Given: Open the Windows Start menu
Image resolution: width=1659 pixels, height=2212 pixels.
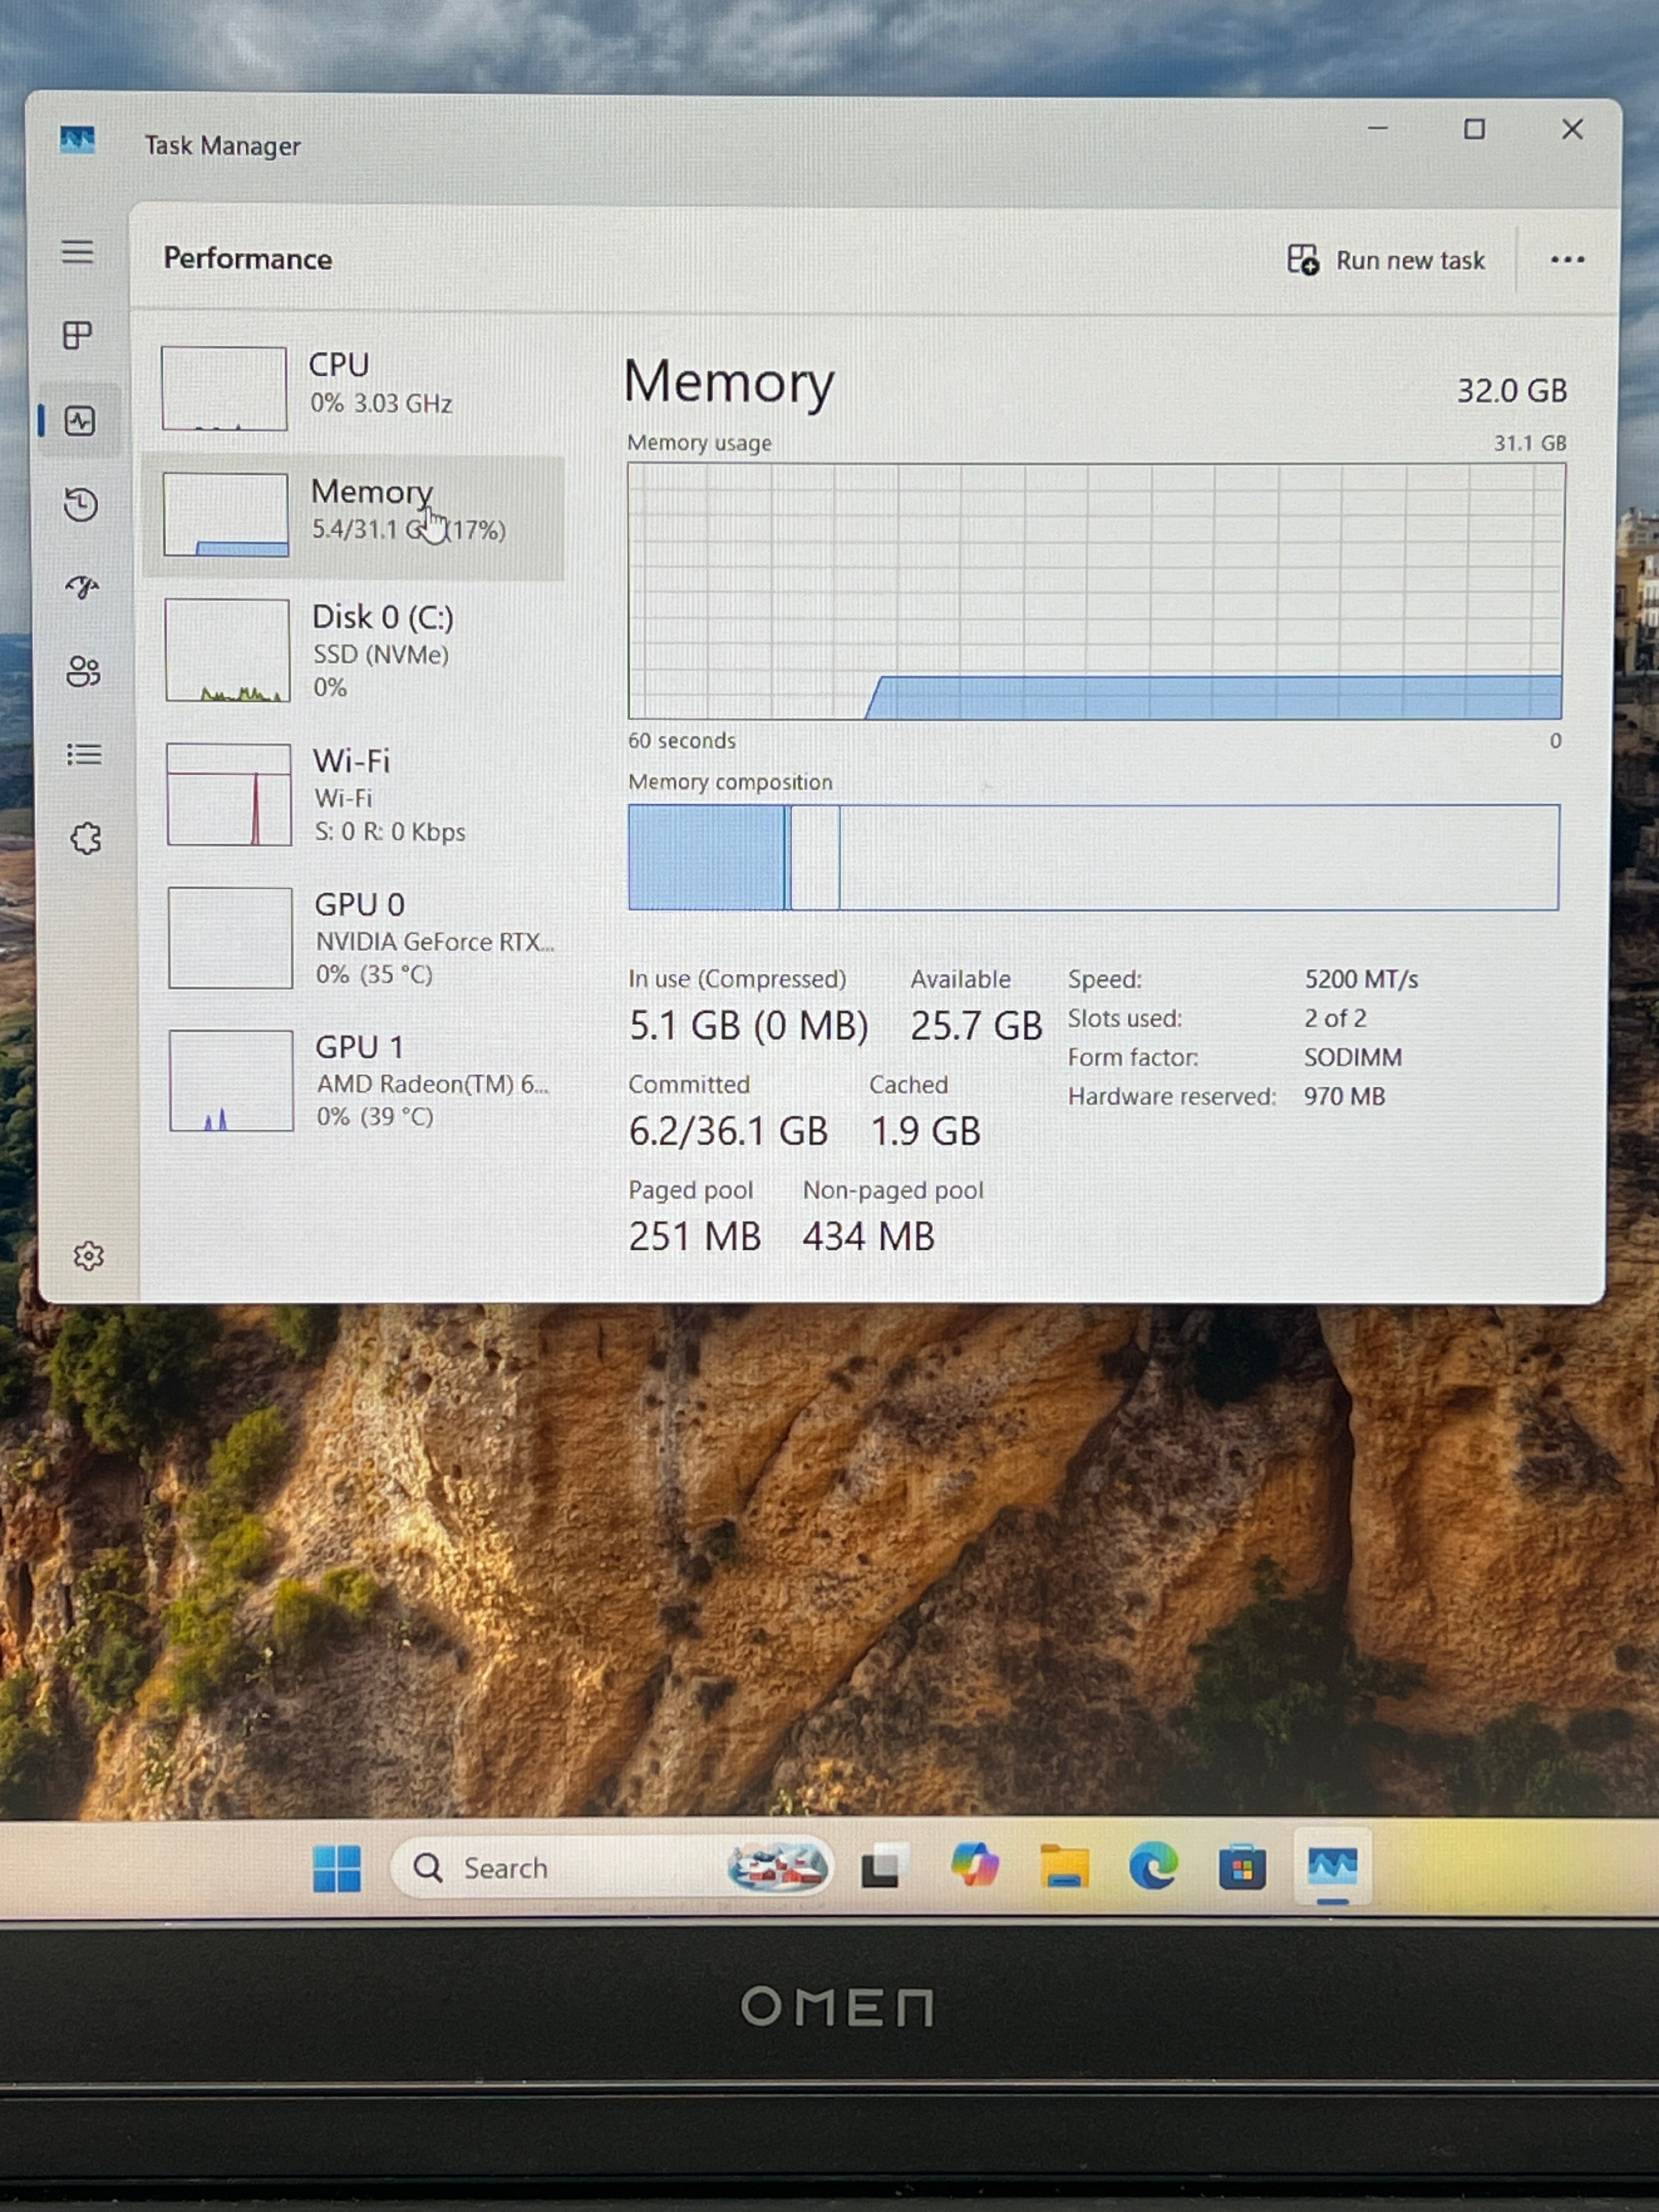Looking at the screenshot, I should pos(337,1868).
